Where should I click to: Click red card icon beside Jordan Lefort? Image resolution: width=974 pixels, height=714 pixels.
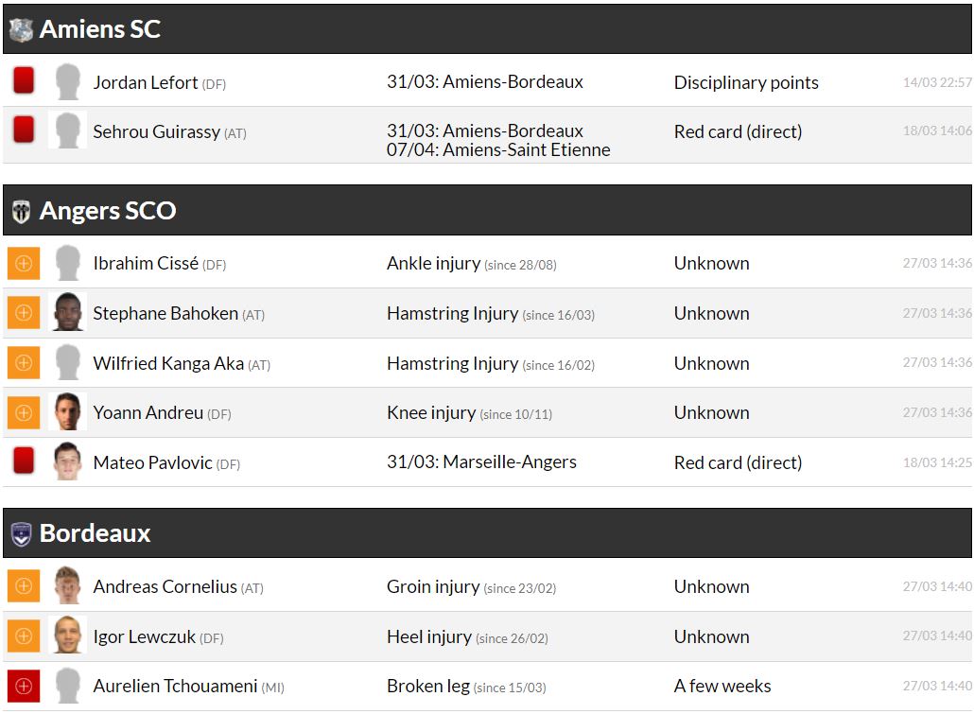24,81
